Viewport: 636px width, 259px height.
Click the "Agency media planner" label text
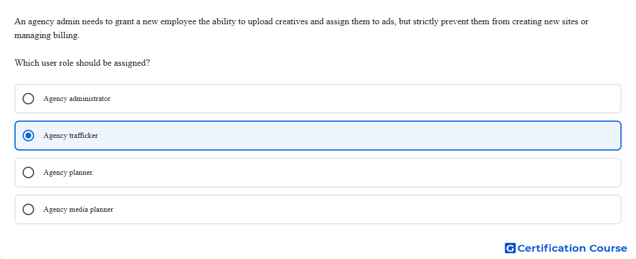[78, 209]
